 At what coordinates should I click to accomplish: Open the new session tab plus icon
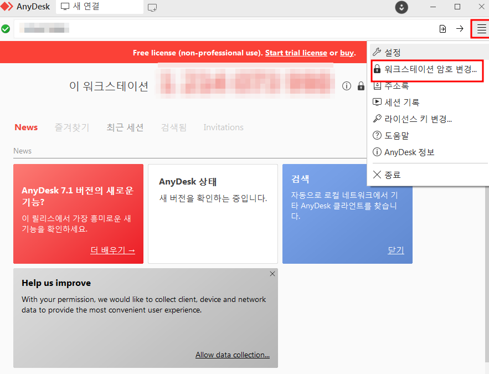tap(152, 8)
